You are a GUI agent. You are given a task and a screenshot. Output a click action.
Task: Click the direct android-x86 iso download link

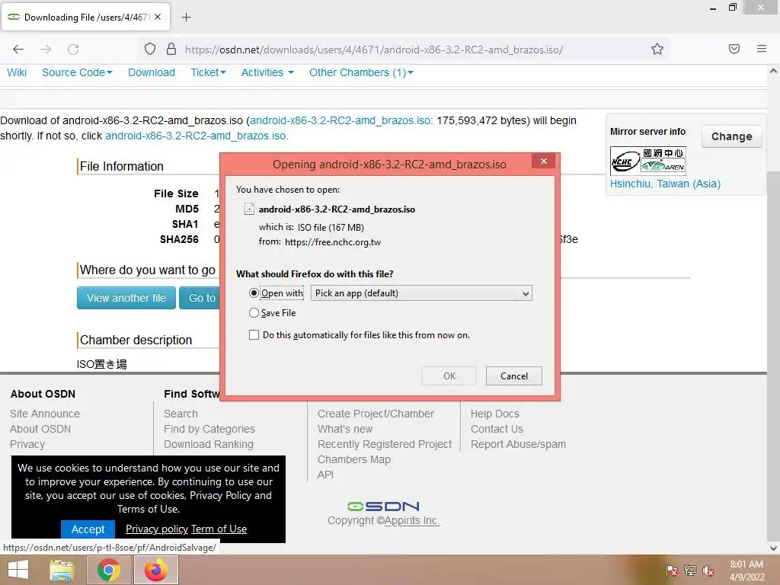(x=196, y=136)
